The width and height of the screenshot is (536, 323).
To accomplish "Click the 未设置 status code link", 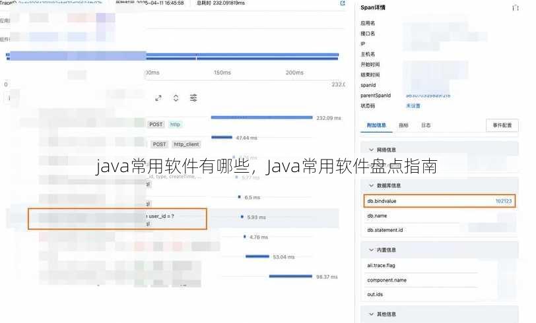I will tap(413, 106).
